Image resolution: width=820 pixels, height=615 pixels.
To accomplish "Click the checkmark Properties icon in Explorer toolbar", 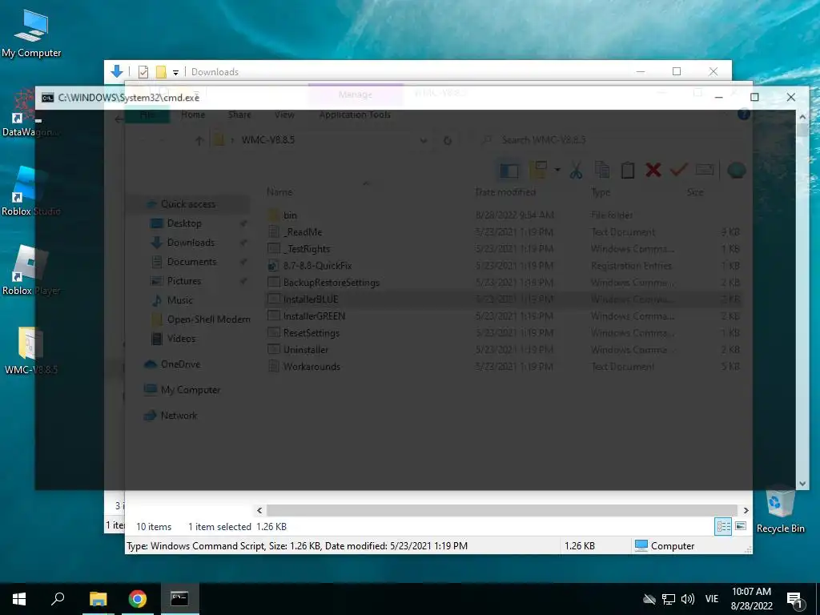I will (x=679, y=170).
